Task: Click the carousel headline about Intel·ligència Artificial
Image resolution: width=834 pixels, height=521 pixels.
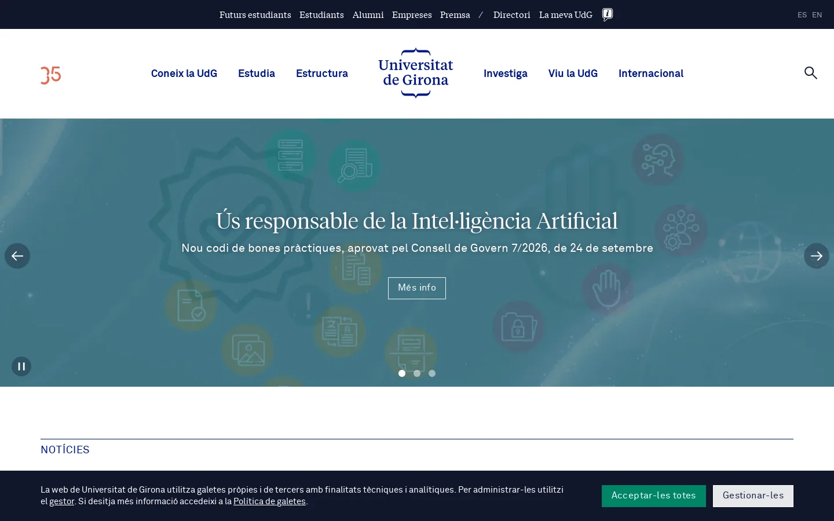Action: tap(417, 221)
